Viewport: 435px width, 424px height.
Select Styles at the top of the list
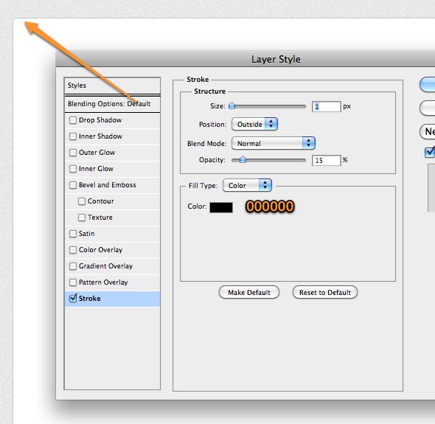[112, 86]
